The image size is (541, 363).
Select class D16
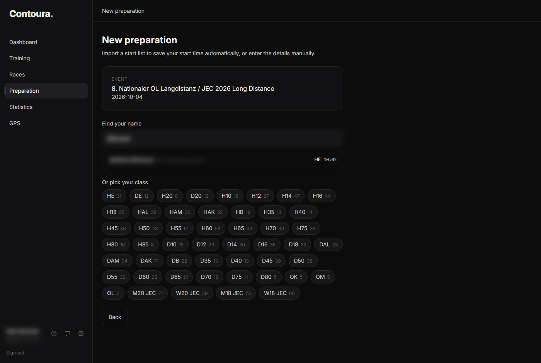coord(267,244)
